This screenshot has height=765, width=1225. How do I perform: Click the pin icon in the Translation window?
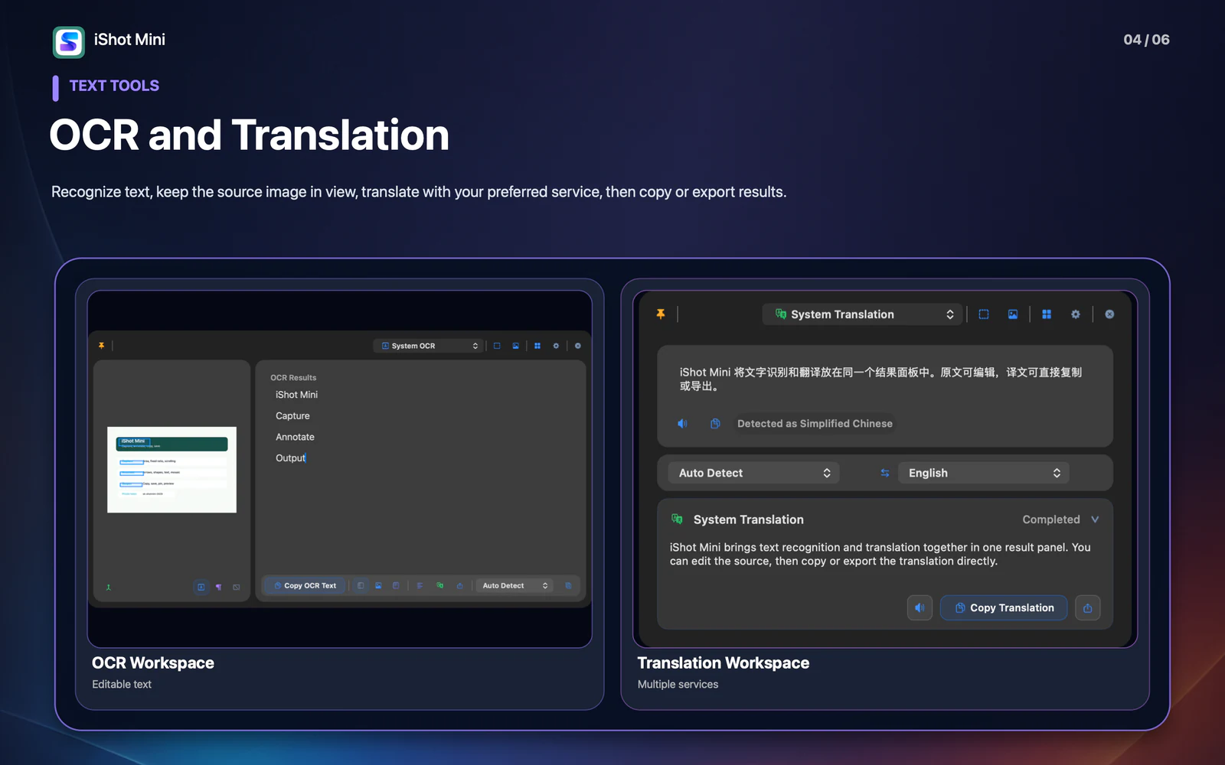(x=661, y=314)
